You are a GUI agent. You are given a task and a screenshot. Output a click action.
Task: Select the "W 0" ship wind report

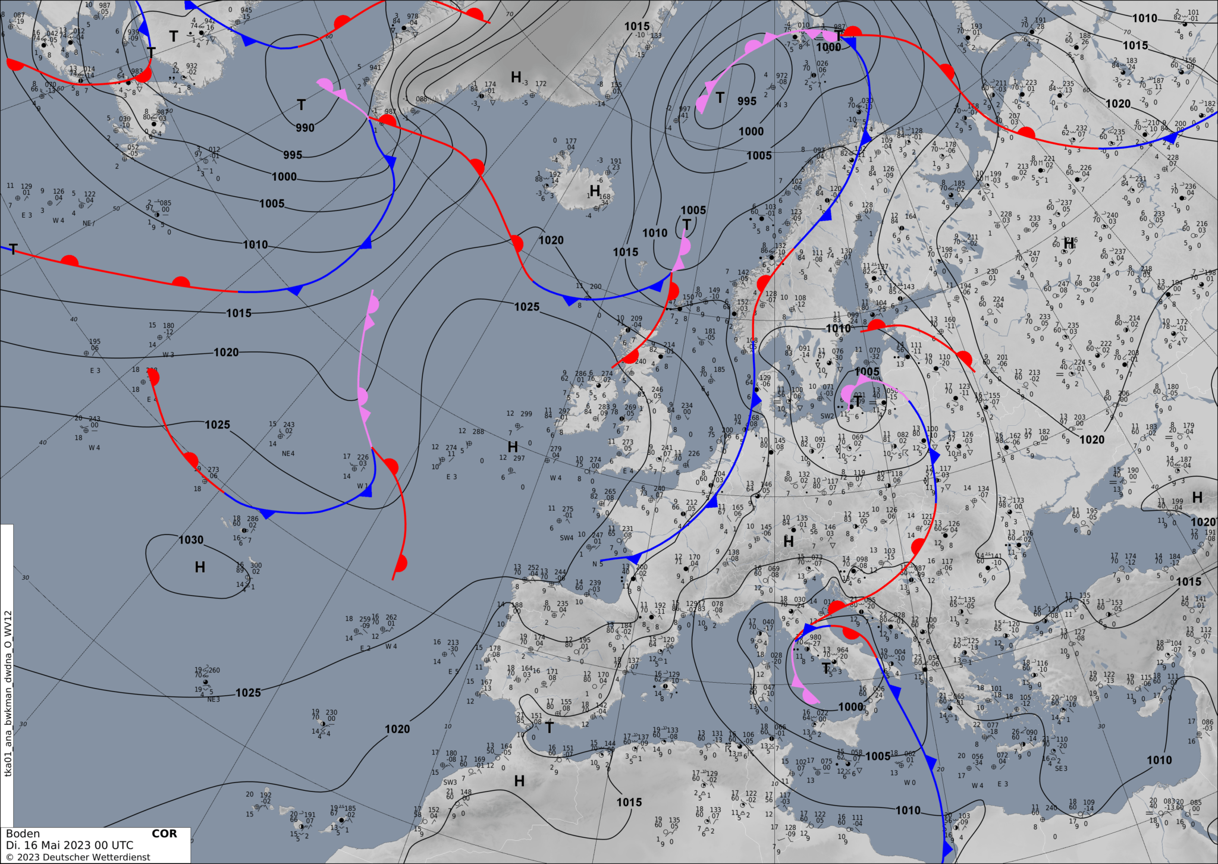pyautogui.click(x=910, y=783)
